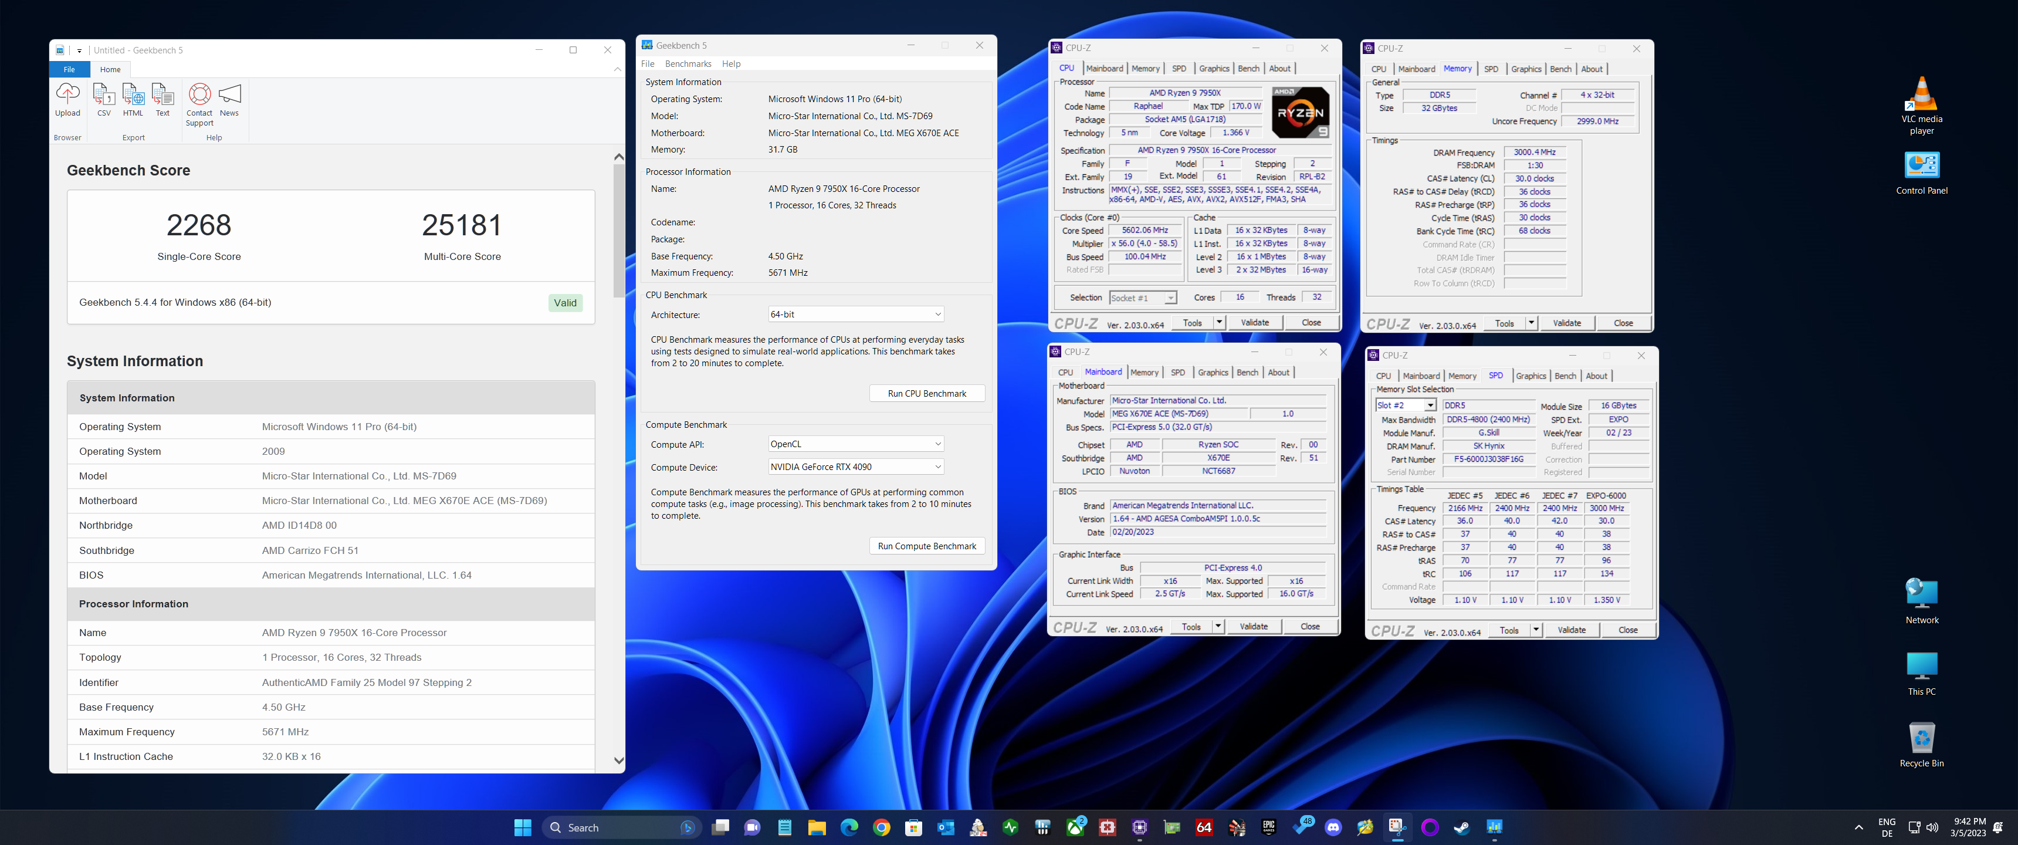Open Compute Device RTX 4090 dropdown
The width and height of the screenshot is (2018, 845).
855,467
